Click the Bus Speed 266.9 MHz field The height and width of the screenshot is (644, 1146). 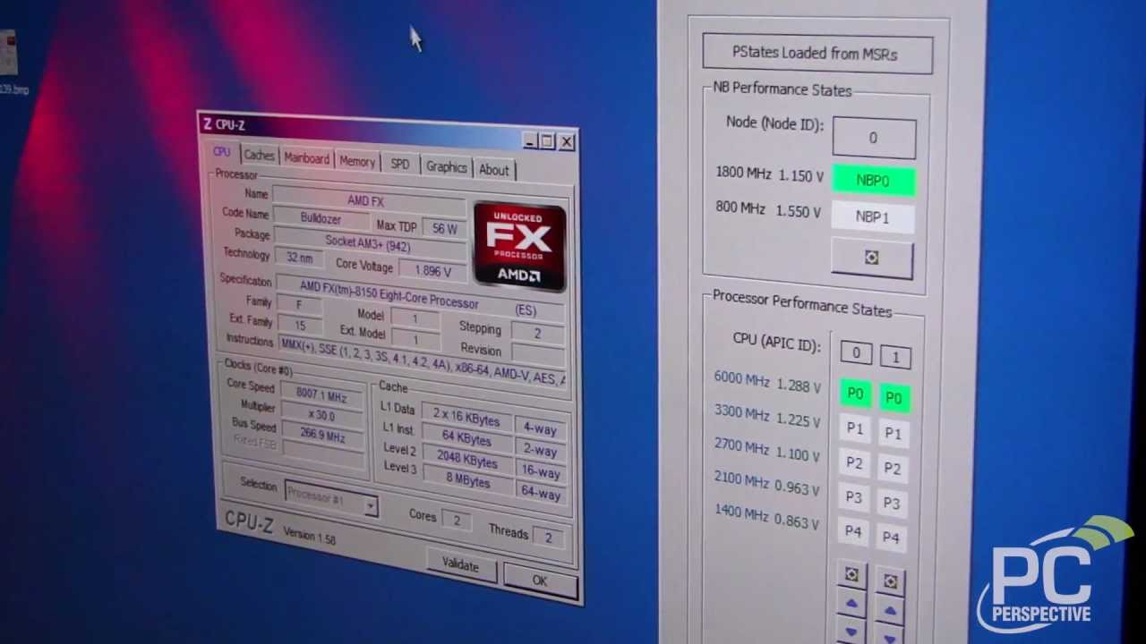322,436
